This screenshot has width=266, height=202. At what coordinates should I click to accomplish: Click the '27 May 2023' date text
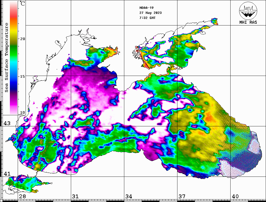pyautogui.click(x=151, y=13)
